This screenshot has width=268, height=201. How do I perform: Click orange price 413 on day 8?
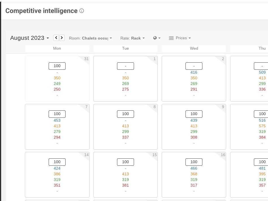126,126
